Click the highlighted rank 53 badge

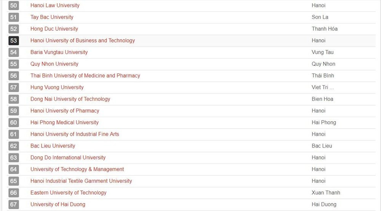tap(14, 41)
